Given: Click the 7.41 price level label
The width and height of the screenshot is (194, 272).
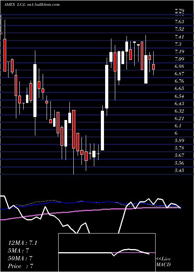Looking at the screenshot, I should point(179,37).
